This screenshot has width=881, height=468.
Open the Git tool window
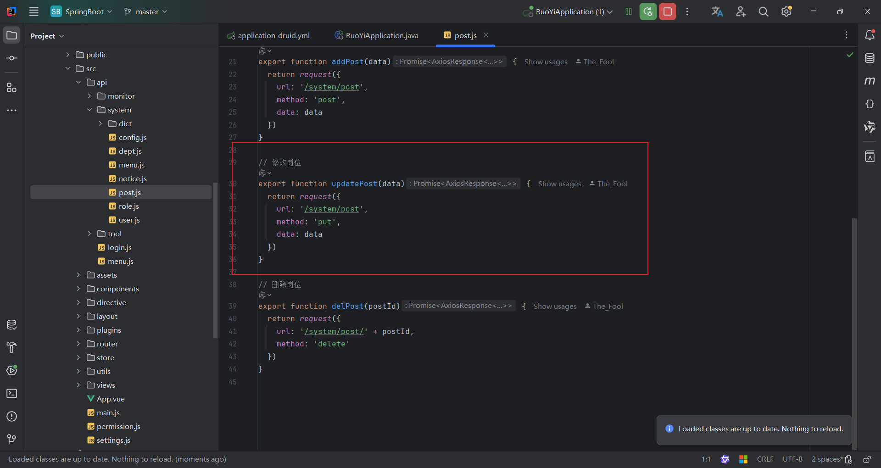click(12, 440)
